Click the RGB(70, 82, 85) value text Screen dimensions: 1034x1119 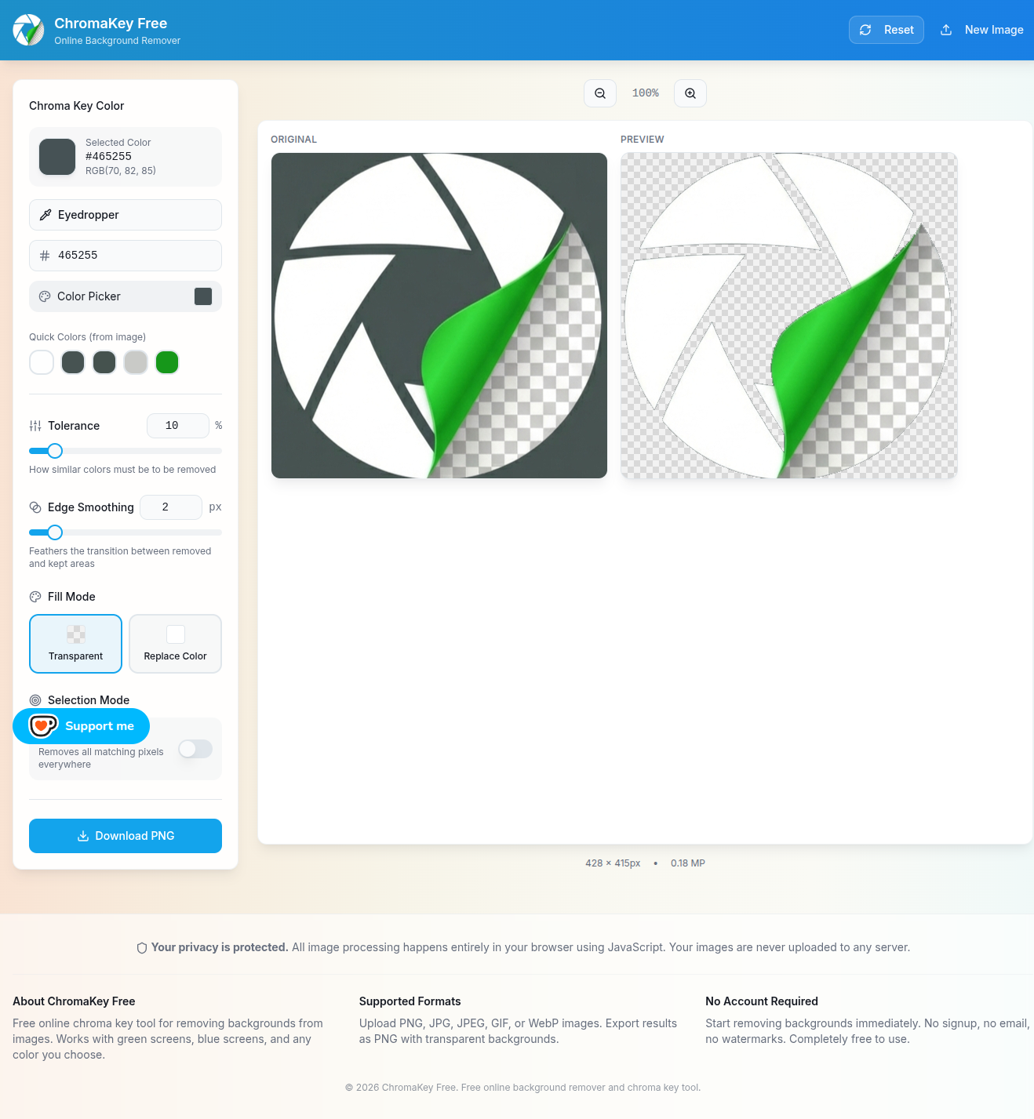tap(121, 171)
